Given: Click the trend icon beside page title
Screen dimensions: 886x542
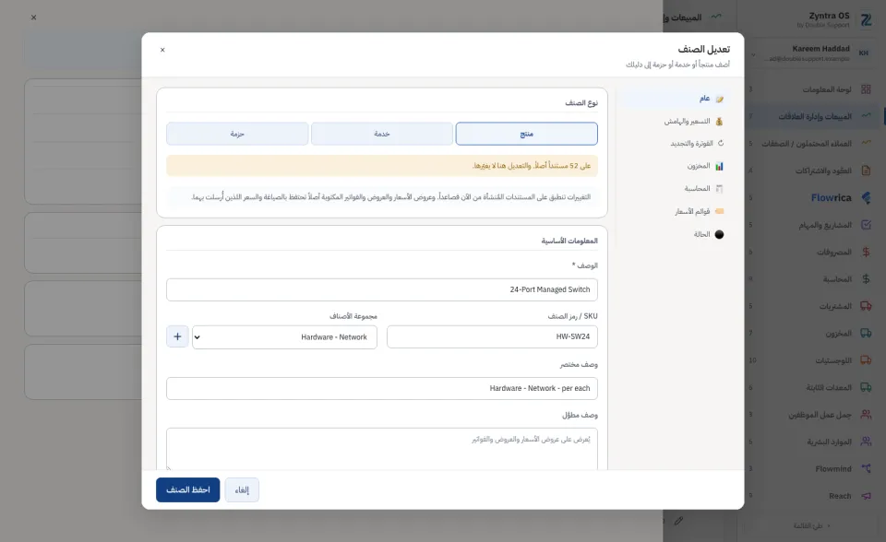Looking at the screenshot, I should [716, 17].
